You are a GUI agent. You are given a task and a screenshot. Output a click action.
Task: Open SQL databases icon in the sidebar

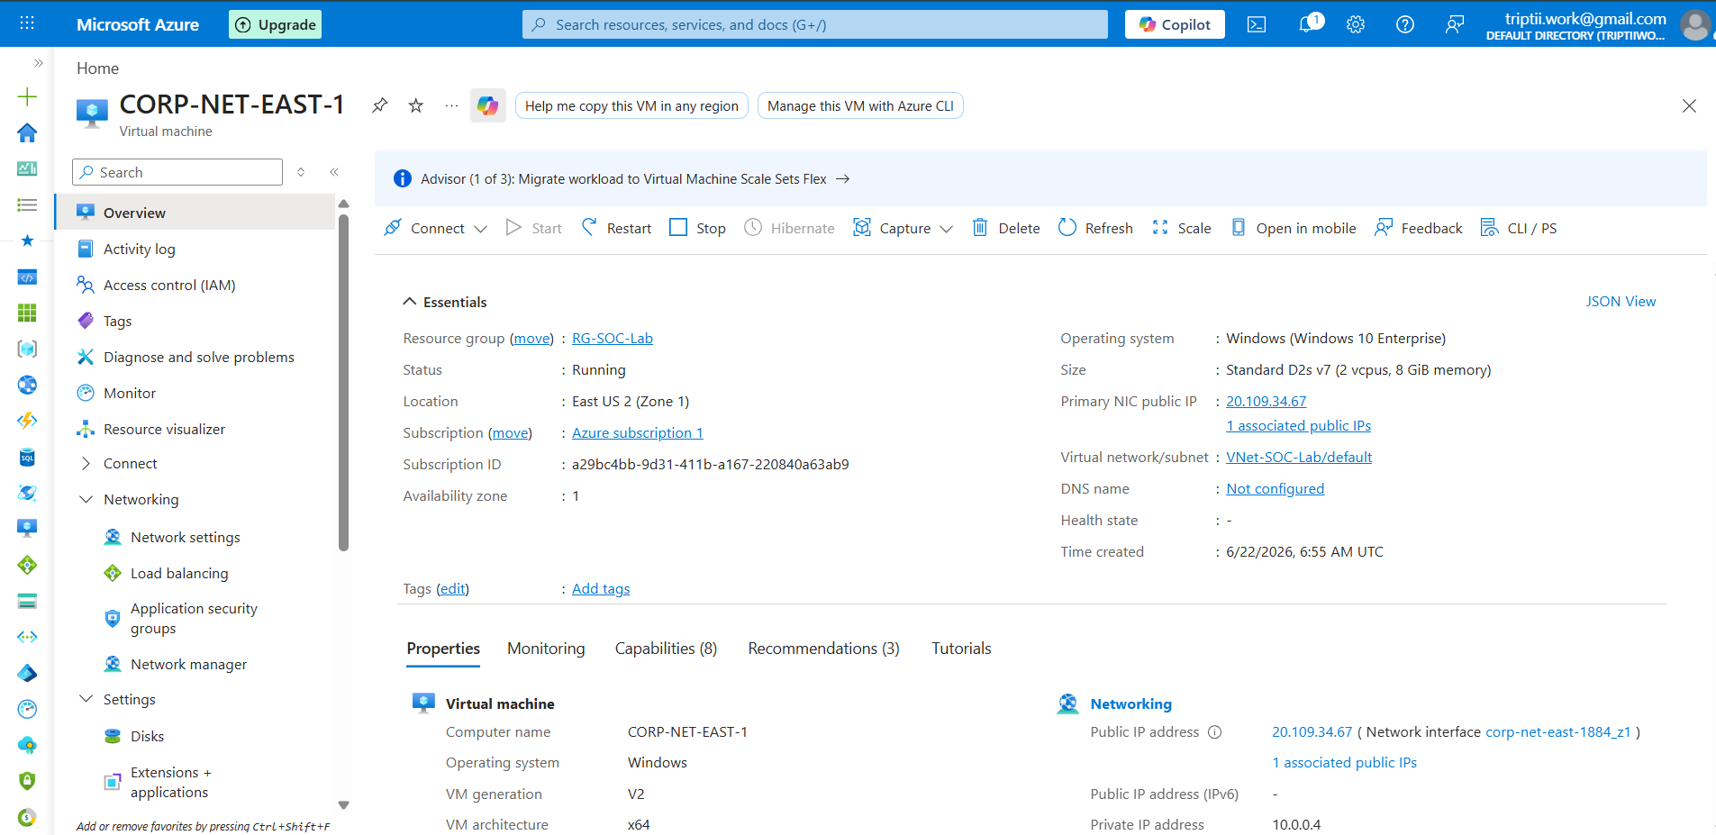pyautogui.click(x=27, y=458)
